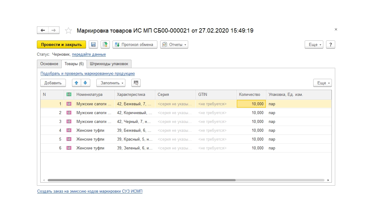Open the table 'Еще' menu

tap(322, 83)
